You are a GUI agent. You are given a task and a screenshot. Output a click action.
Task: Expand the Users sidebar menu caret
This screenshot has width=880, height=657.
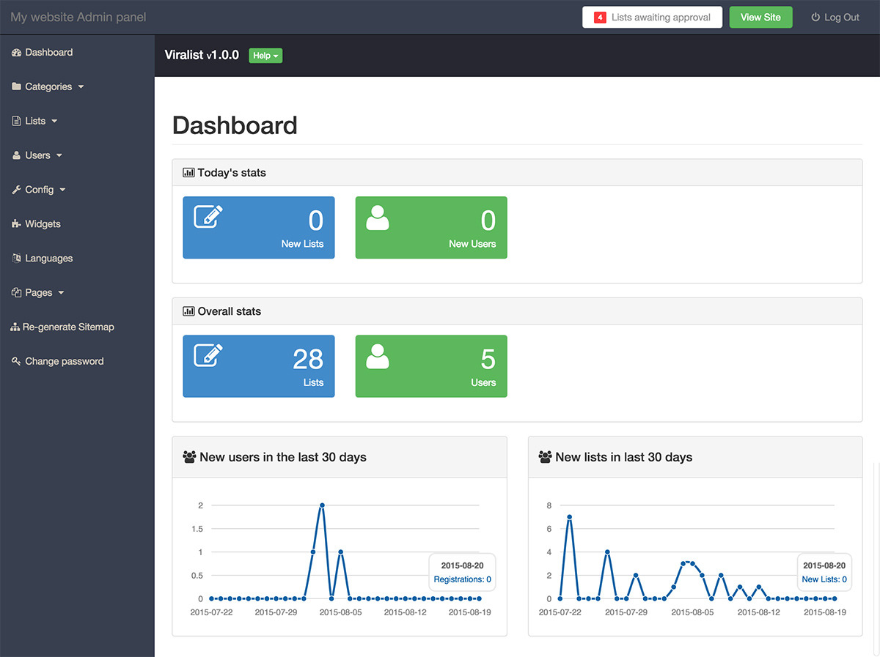(59, 156)
